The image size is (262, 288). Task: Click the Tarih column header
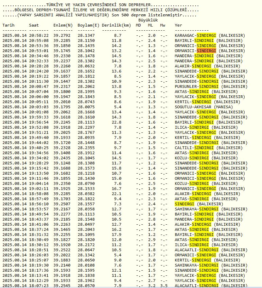pos(8,25)
